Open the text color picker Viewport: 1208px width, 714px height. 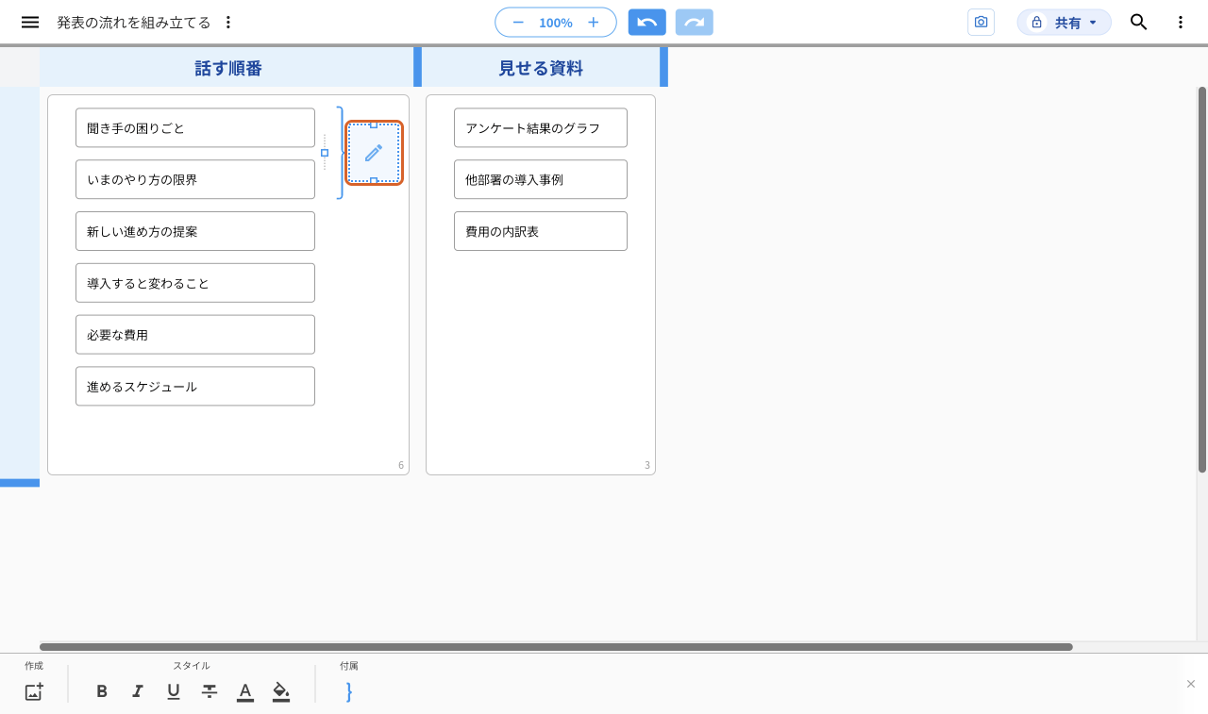point(245,692)
